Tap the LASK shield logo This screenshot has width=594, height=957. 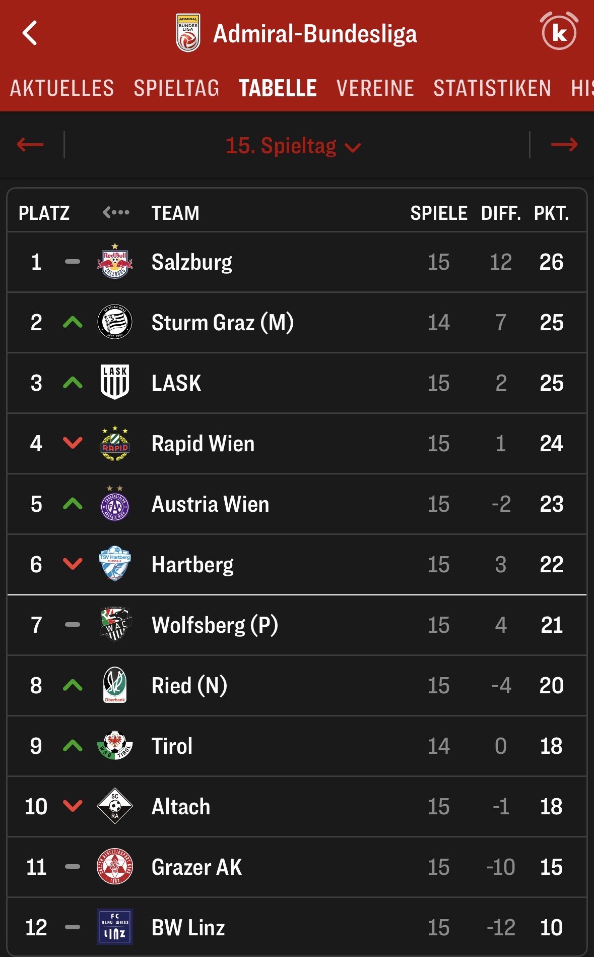coord(115,382)
